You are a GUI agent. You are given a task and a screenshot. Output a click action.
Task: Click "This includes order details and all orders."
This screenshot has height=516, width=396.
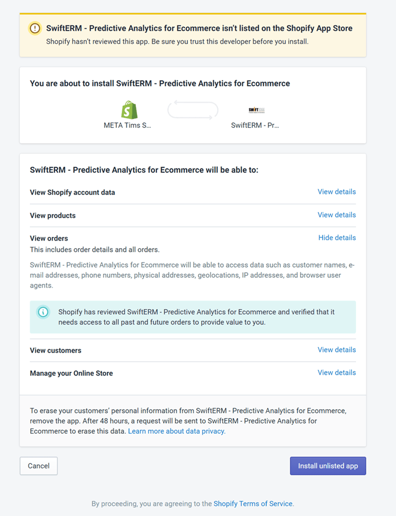pyautogui.click(x=95, y=250)
